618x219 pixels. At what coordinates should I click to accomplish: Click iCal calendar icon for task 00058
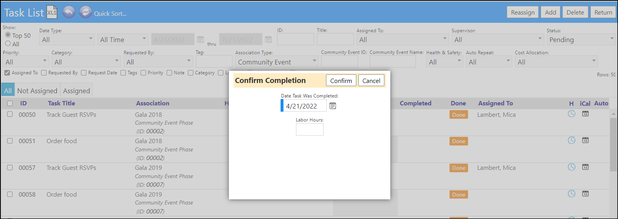click(586, 193)
